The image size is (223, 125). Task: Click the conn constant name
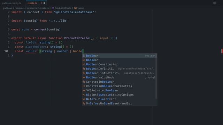(x=25, y=30)
